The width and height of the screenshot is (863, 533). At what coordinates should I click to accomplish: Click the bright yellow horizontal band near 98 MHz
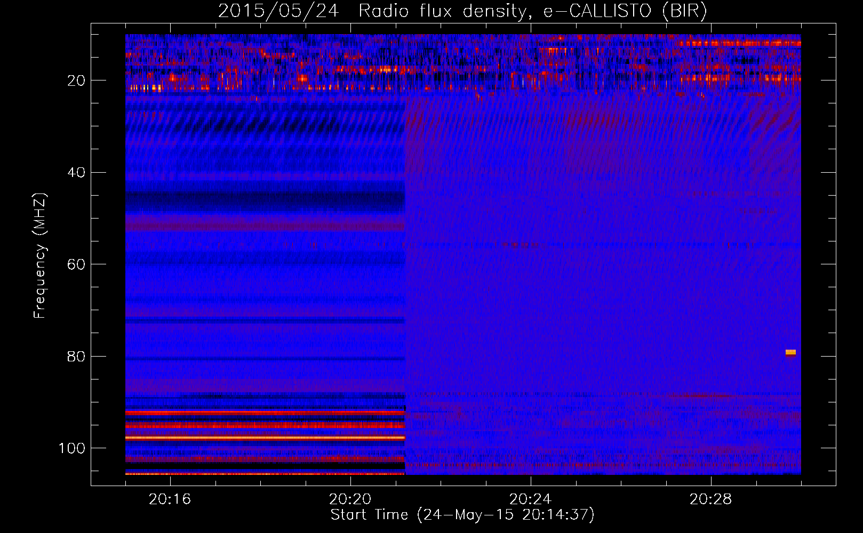[265, 438]
